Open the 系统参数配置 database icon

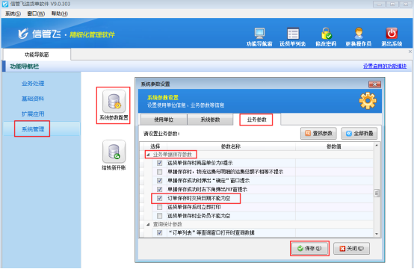pos(114,102)
